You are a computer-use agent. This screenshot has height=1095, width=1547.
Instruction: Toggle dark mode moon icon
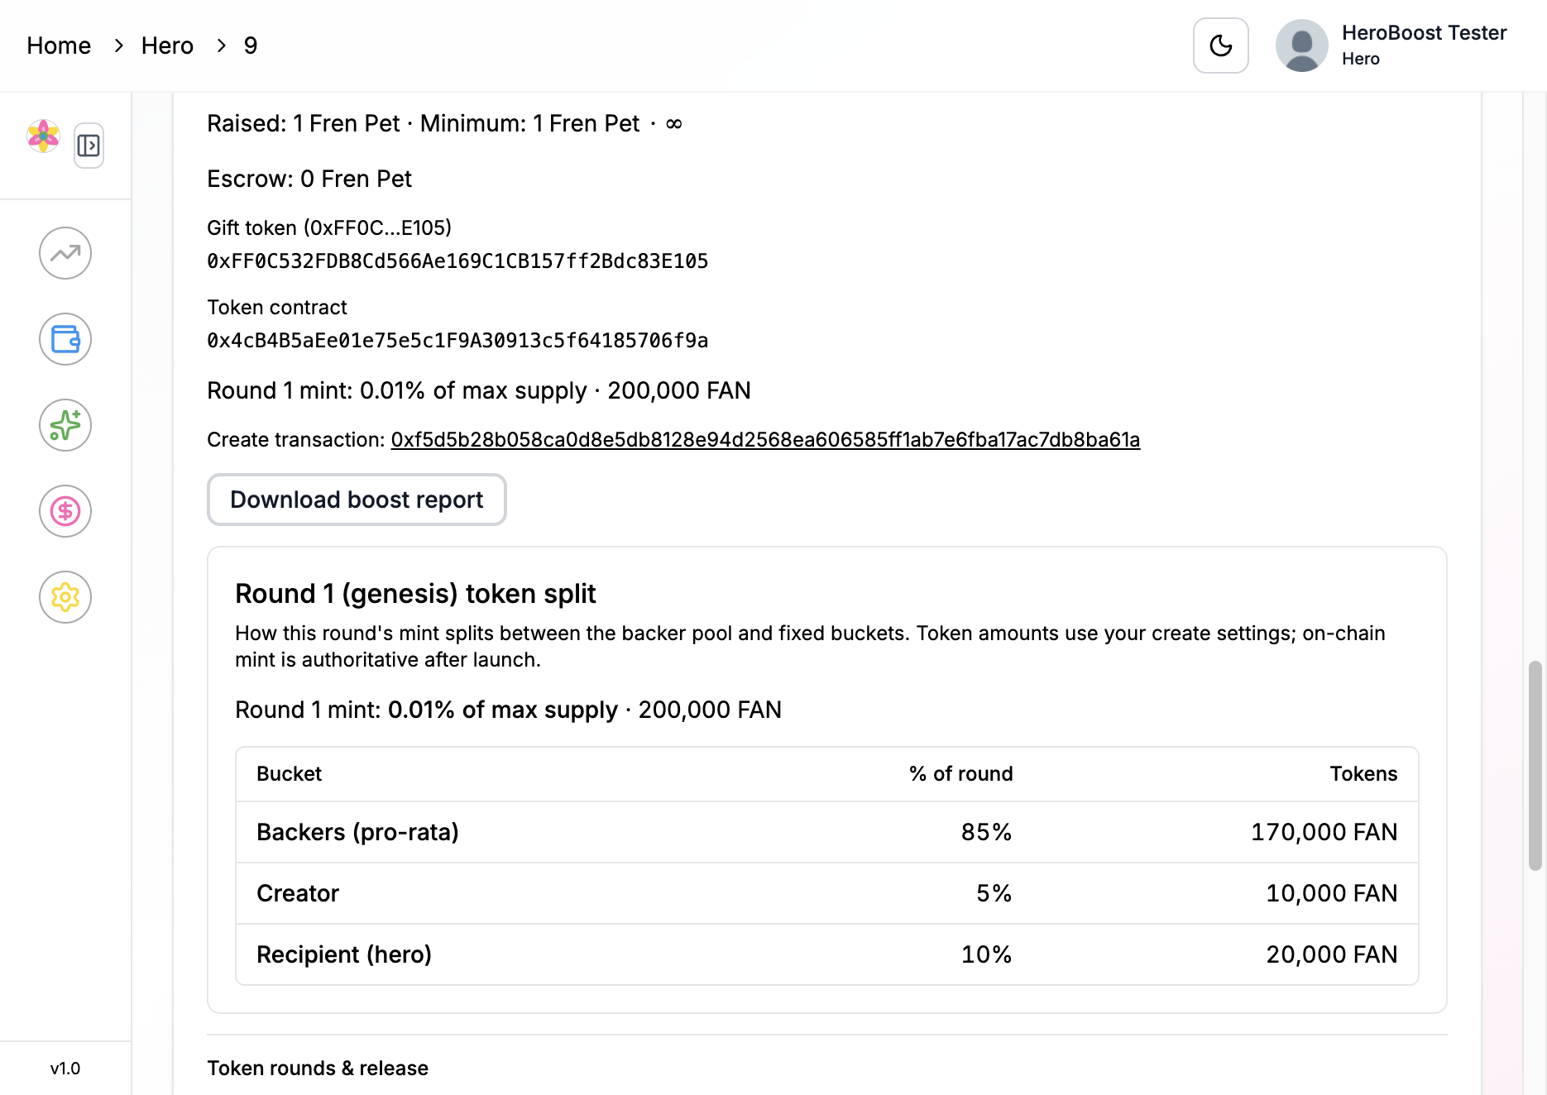click(x=1220, y=45)
